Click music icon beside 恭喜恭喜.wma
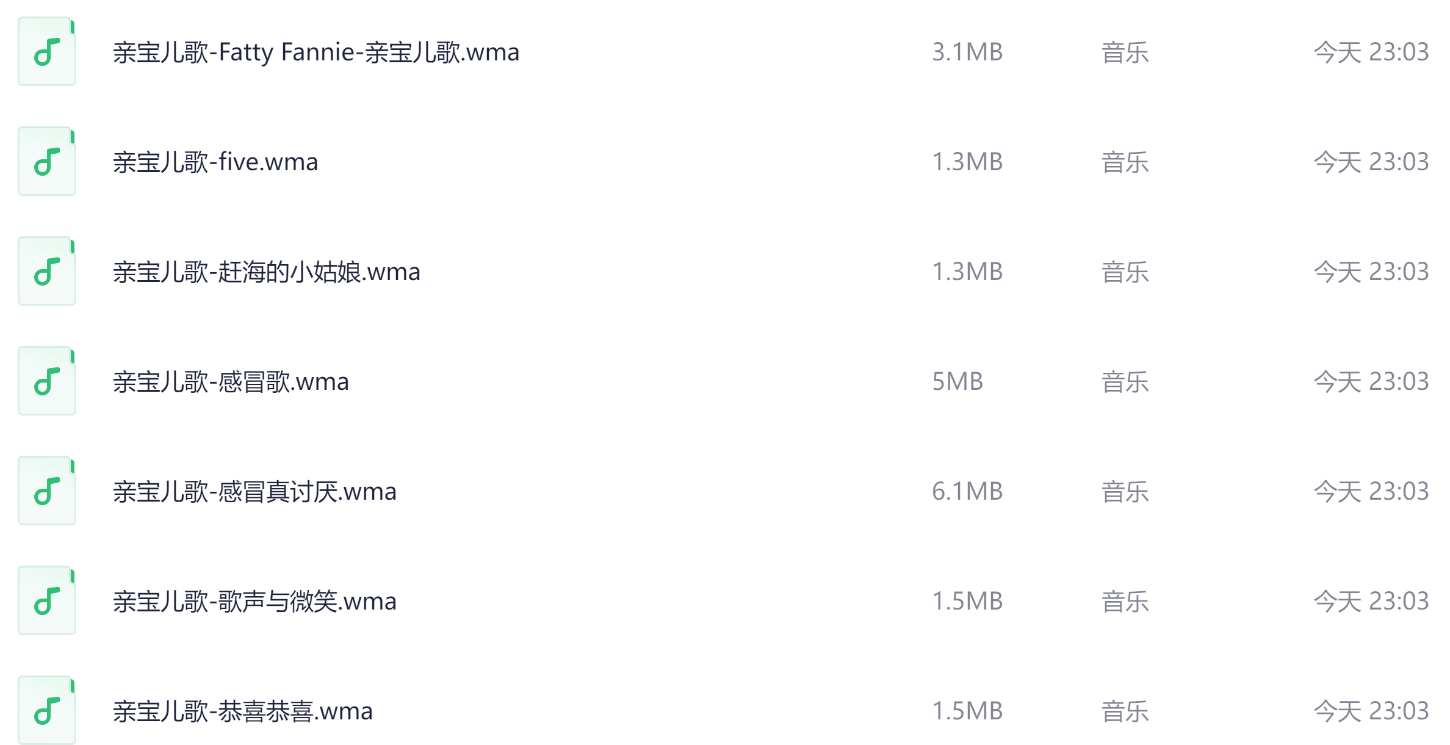Viewport: 1450px width, 745px height. coord(47,711)
